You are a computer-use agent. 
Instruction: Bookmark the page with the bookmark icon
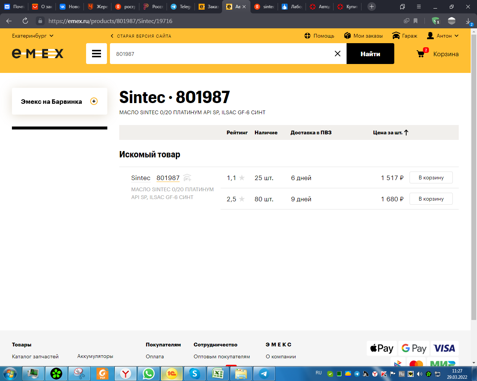(416, 21)
